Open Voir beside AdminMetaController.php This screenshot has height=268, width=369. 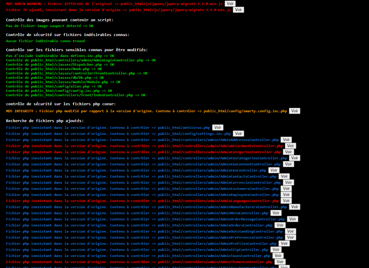[x=276, y=213]
